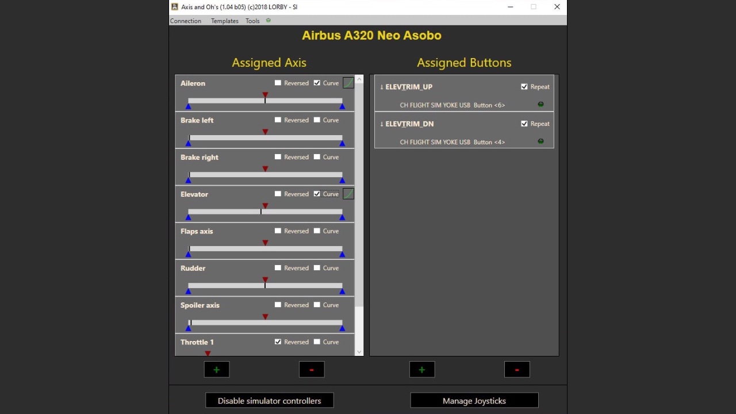Image resolution: width=736 pixels, height=414 pixels.
Task: Uncheck Elevator Curve checkbox
Action: pyautogui.click(x=317, y=194)
